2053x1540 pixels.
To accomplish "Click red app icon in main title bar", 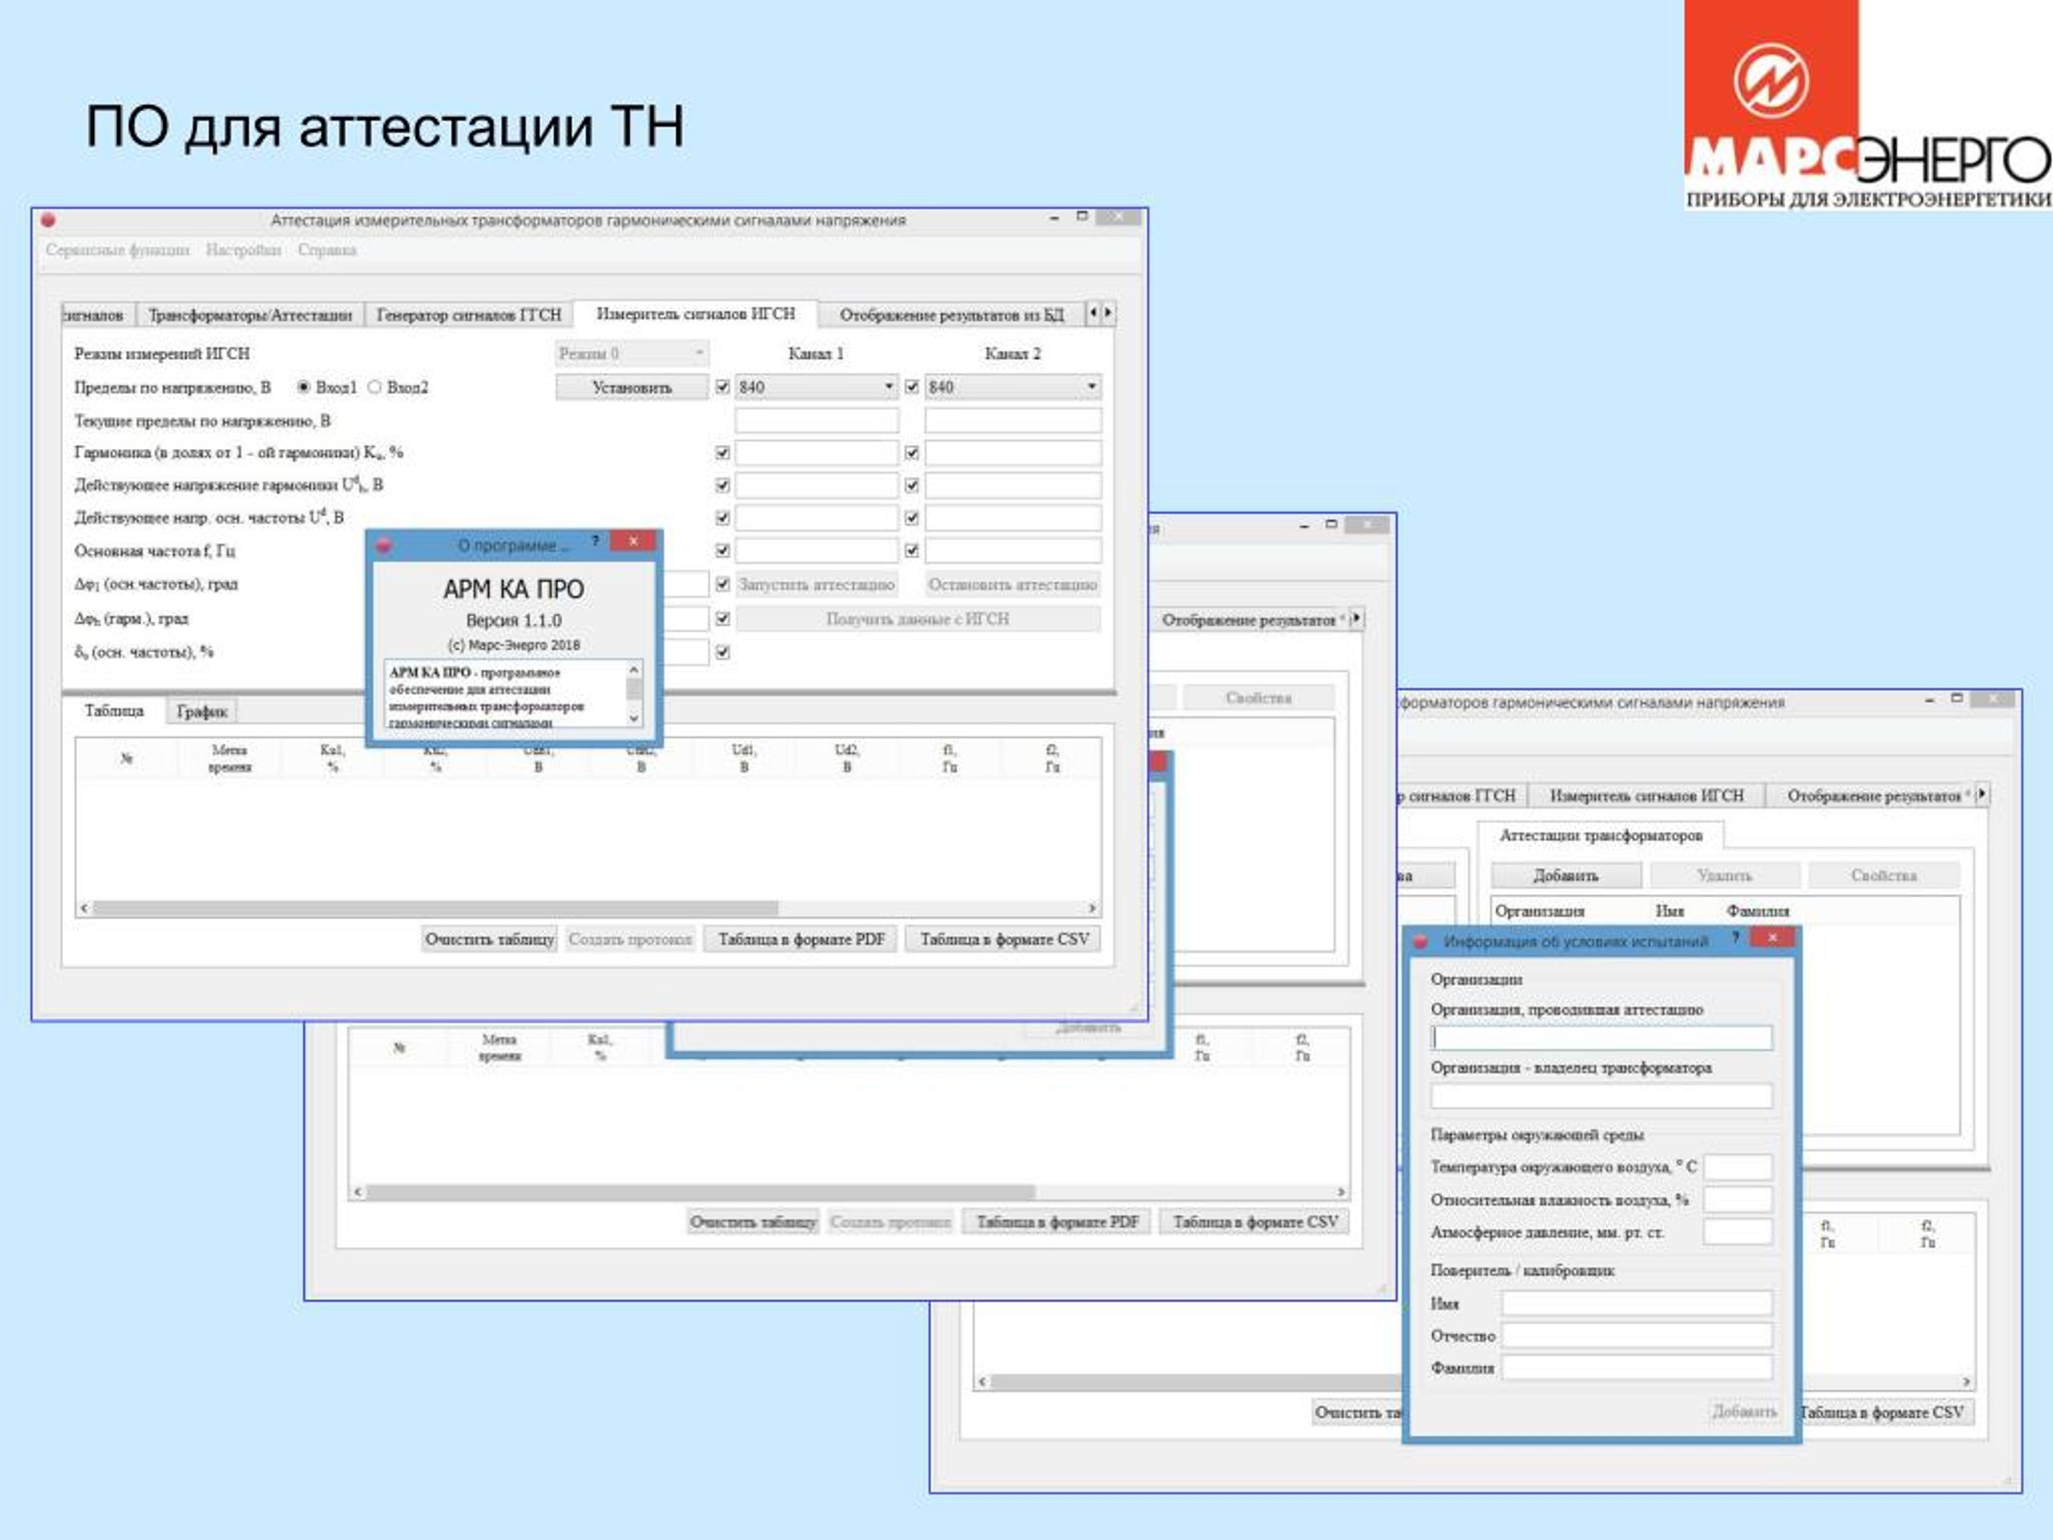I will click(48, 220).
